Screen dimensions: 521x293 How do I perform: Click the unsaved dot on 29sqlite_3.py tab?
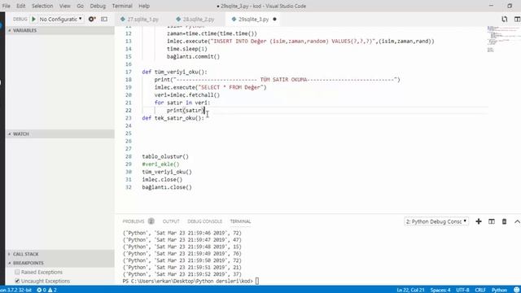[x=274, y=20]
